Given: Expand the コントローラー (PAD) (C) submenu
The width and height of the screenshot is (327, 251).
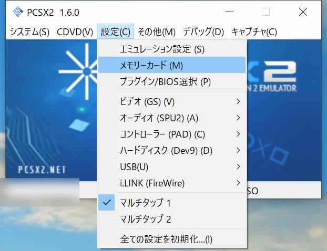Looking at the screenshot, I should tap(172, 134).
